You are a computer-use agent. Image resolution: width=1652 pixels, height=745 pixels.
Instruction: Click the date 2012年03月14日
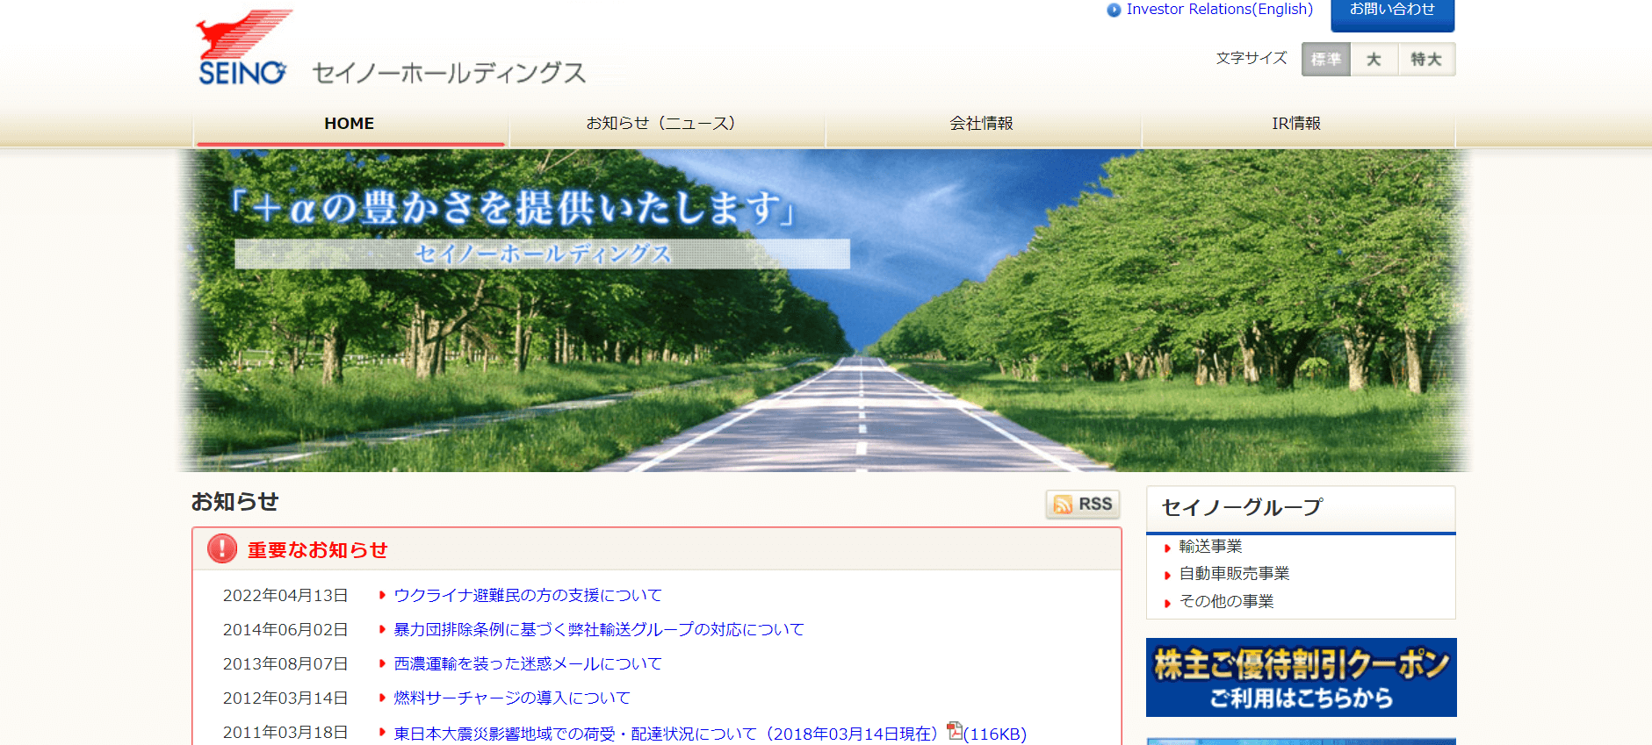[285, 698]
